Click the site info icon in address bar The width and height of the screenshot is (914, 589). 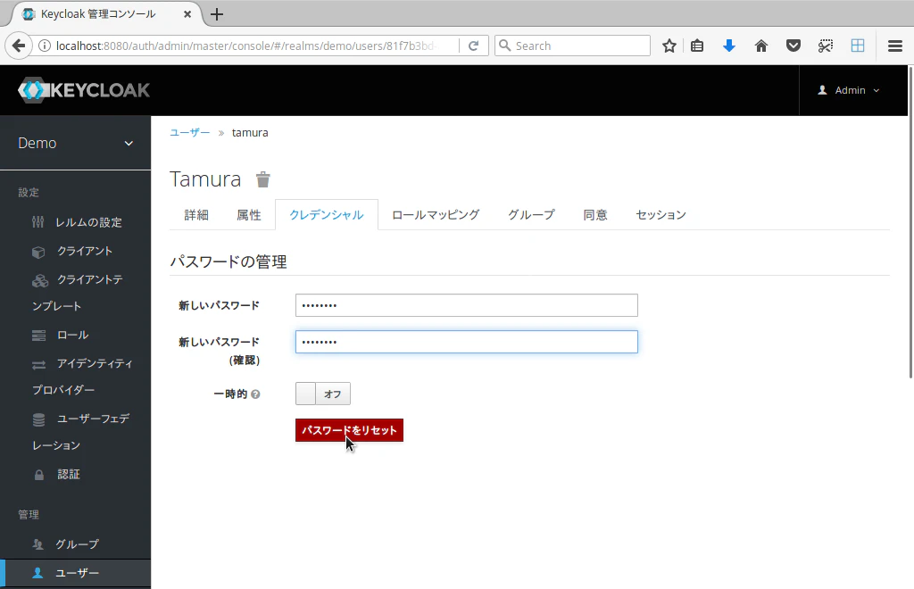[x=45, y=46]
